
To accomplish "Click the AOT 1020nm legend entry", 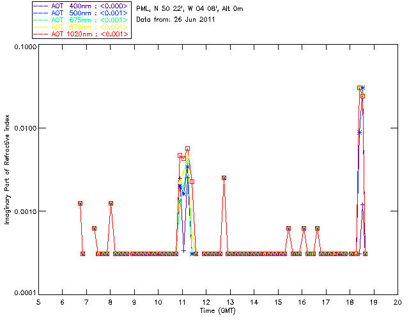I will 81,34.
